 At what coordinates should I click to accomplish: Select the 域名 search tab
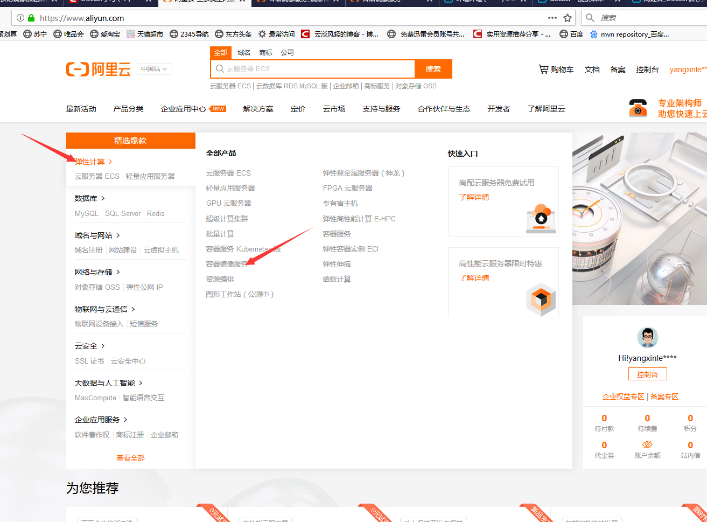[244, 53]
